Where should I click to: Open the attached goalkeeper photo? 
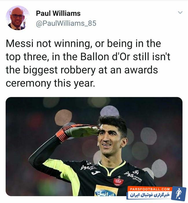pos(94,146)
